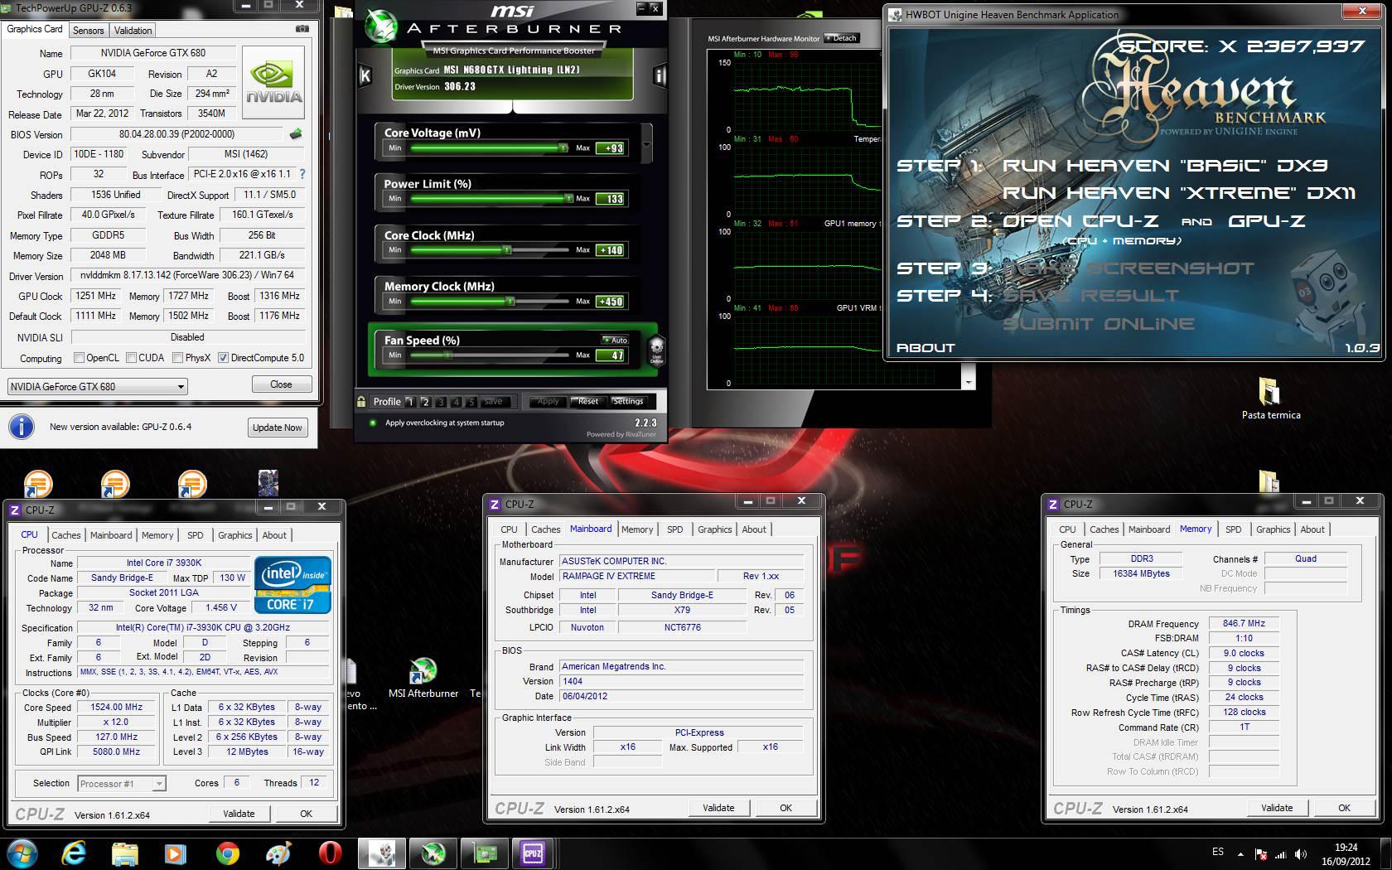1392x870 pixels.
Task: Open Paint from the taskbar
Action: click(278, 853)
